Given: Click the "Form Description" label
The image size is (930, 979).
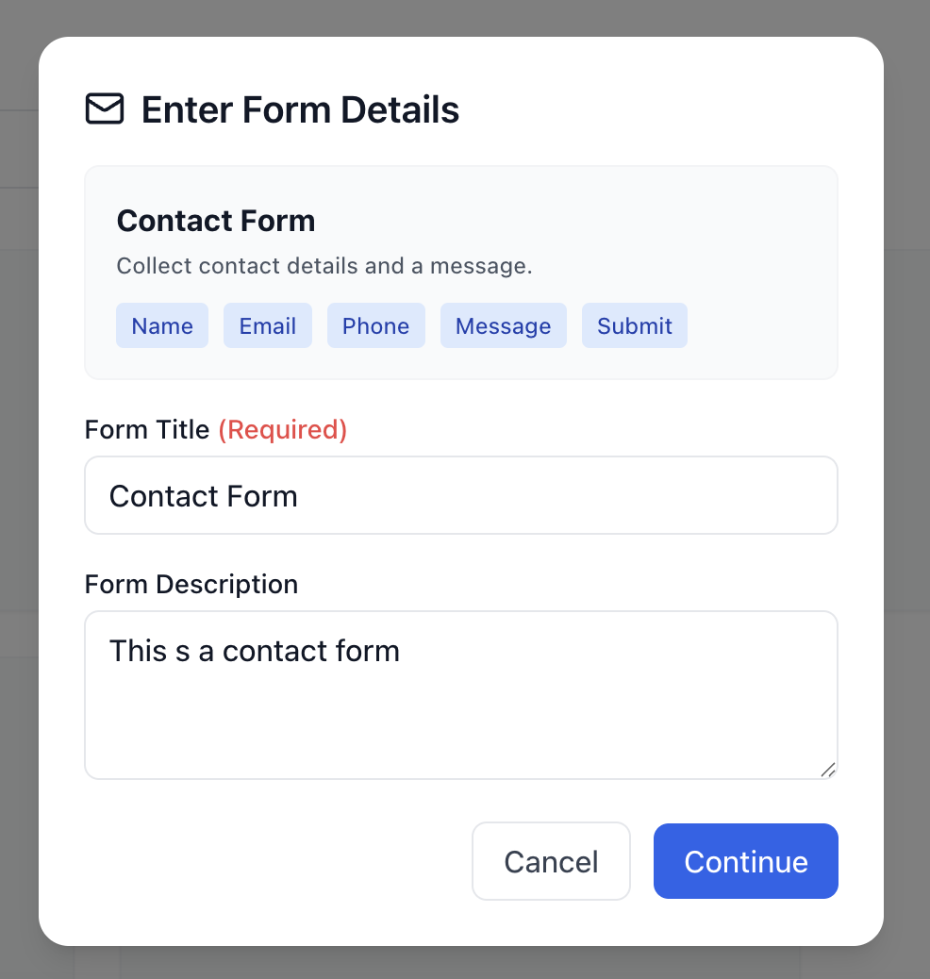Looking at the screenshot, I should point(191,585).
